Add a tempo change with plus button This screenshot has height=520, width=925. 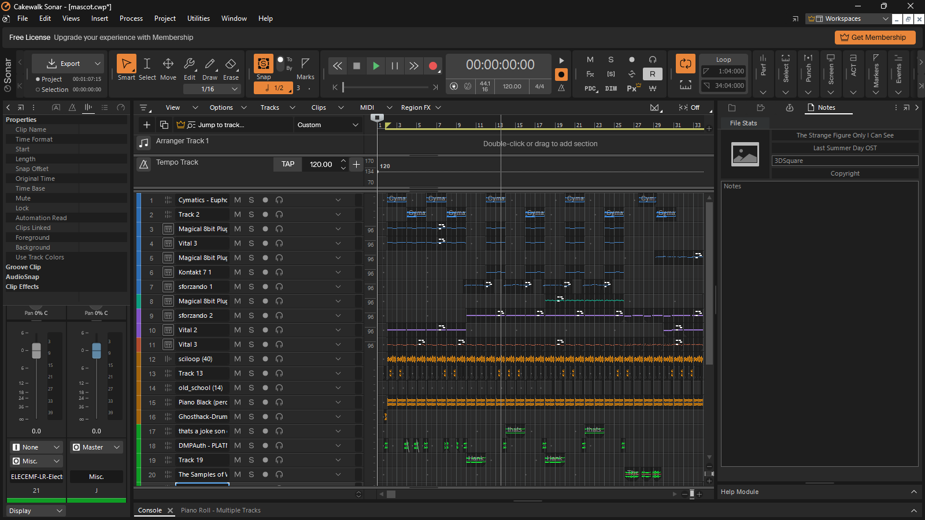click(357, 164)
